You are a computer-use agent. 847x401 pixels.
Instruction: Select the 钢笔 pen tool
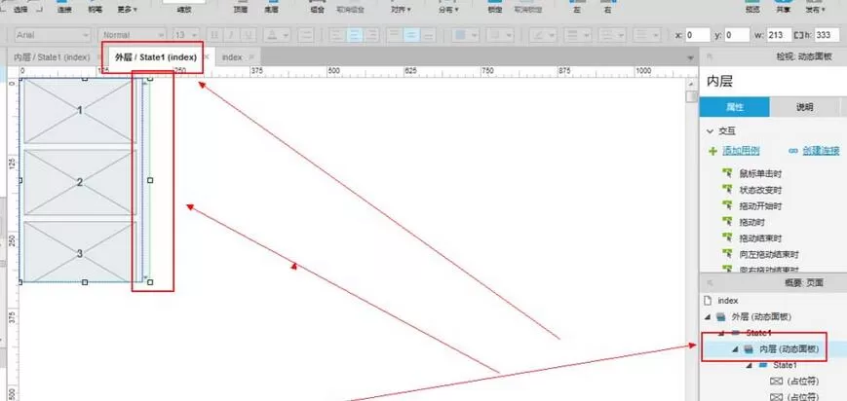96,9
